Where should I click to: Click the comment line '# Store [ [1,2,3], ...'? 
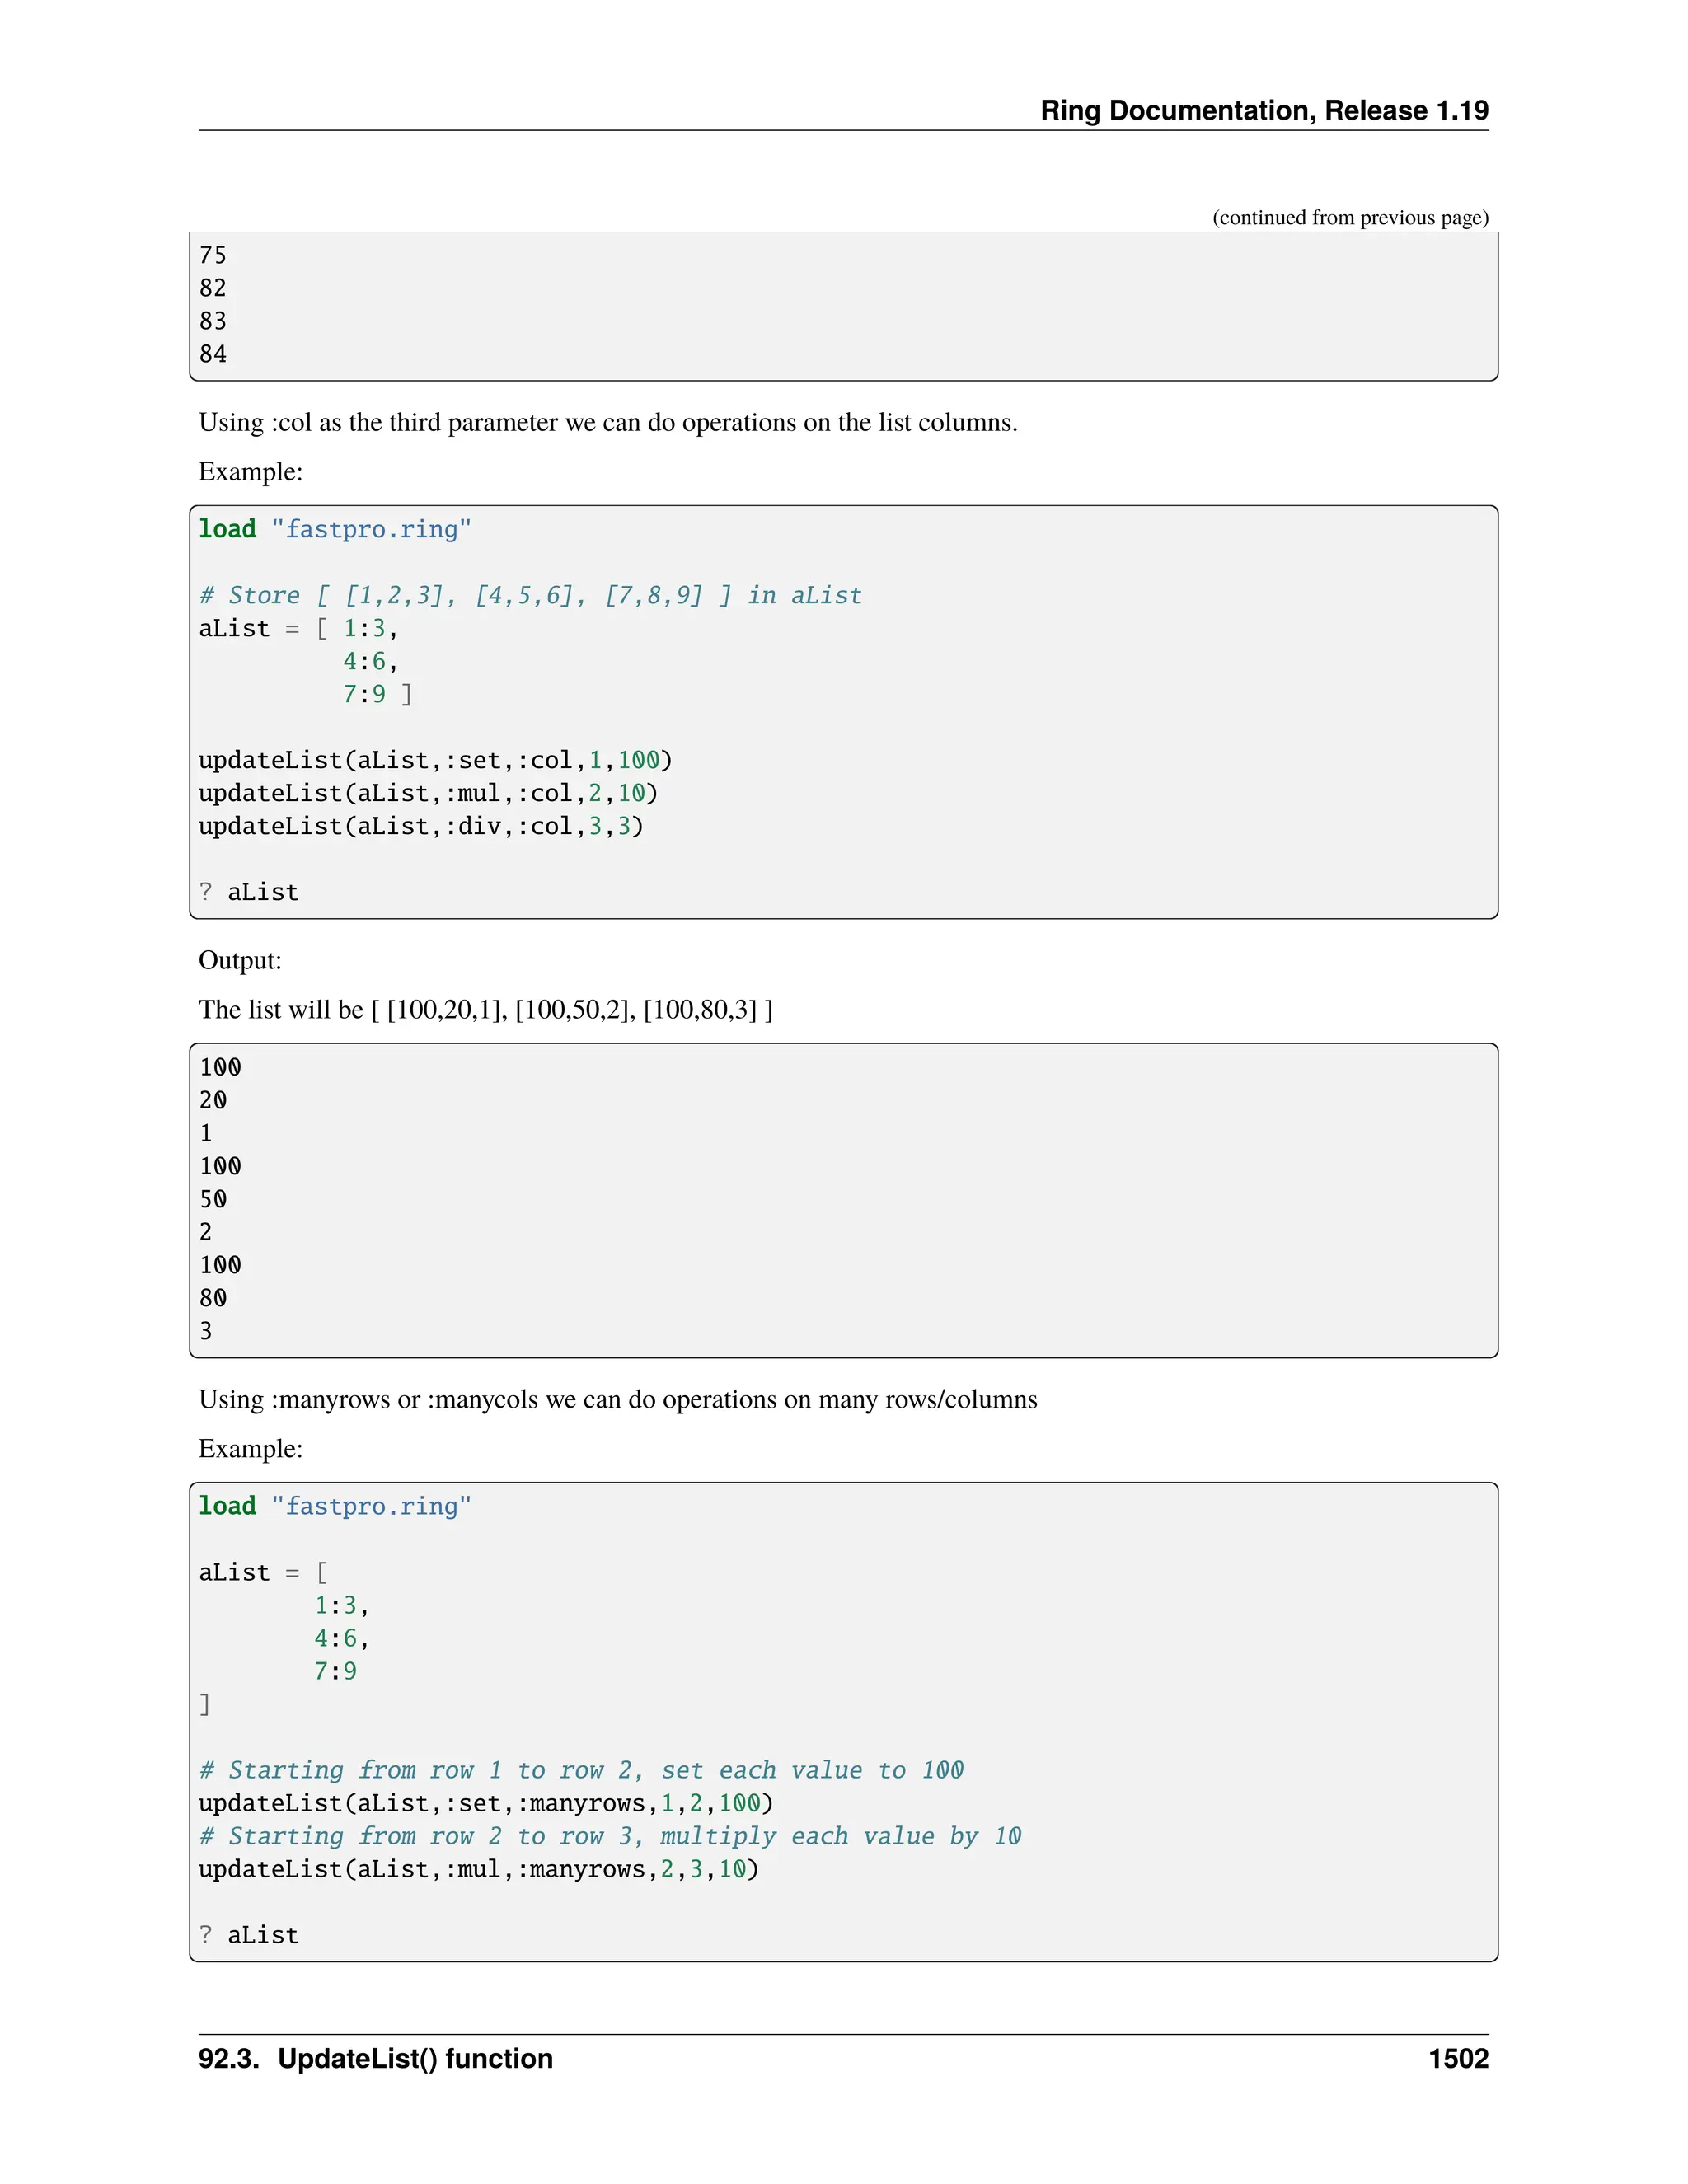coord(530,595)
